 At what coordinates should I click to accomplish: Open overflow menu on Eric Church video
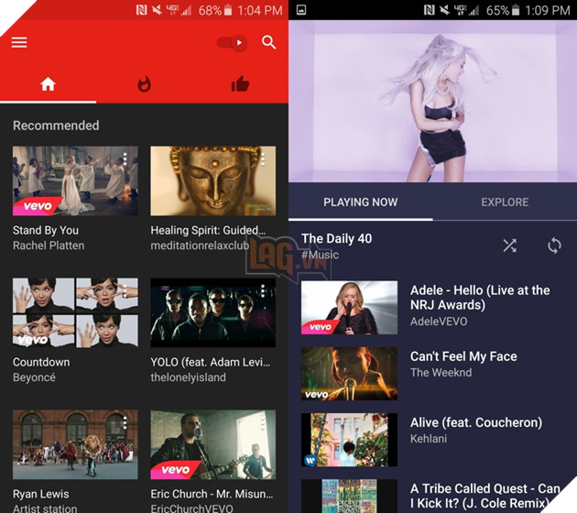pos(263,423)
